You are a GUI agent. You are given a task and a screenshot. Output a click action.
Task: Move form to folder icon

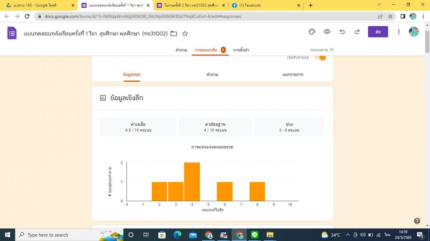tap(174, 34)
